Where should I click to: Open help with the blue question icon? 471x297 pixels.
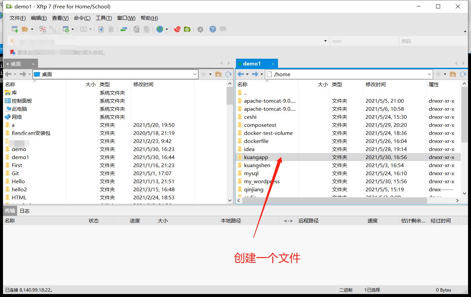click(x=213, y=29)
